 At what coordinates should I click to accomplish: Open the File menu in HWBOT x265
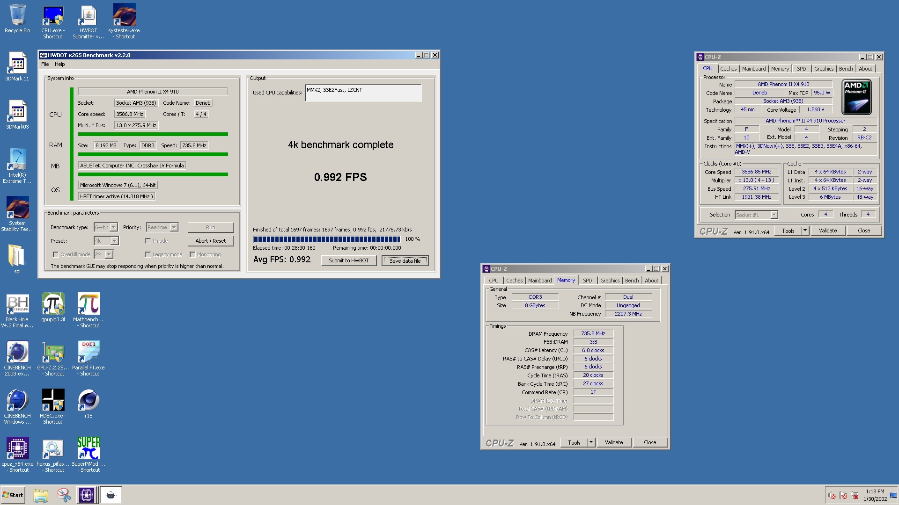pyautogui.click(x=45, y=64)
